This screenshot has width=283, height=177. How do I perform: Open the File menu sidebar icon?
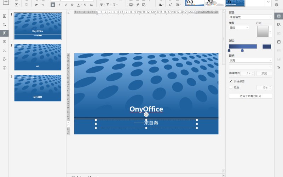5,16
